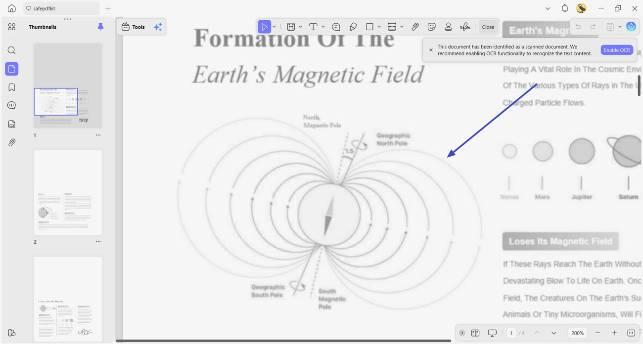
Task: Select page 2 thumbnail
Action: pyautogui.click(x=68, y=192)
